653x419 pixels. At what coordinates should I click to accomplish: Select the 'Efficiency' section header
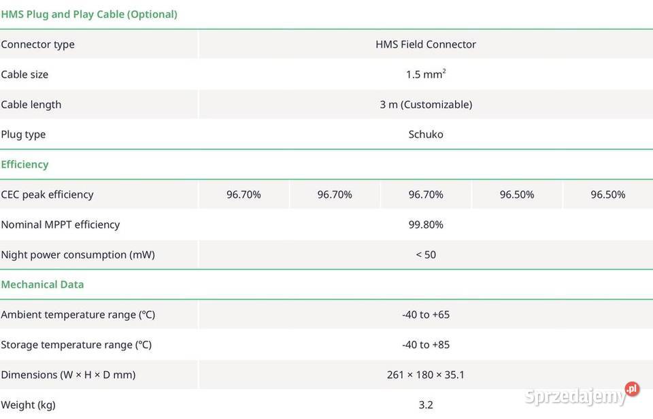[24, 165]
